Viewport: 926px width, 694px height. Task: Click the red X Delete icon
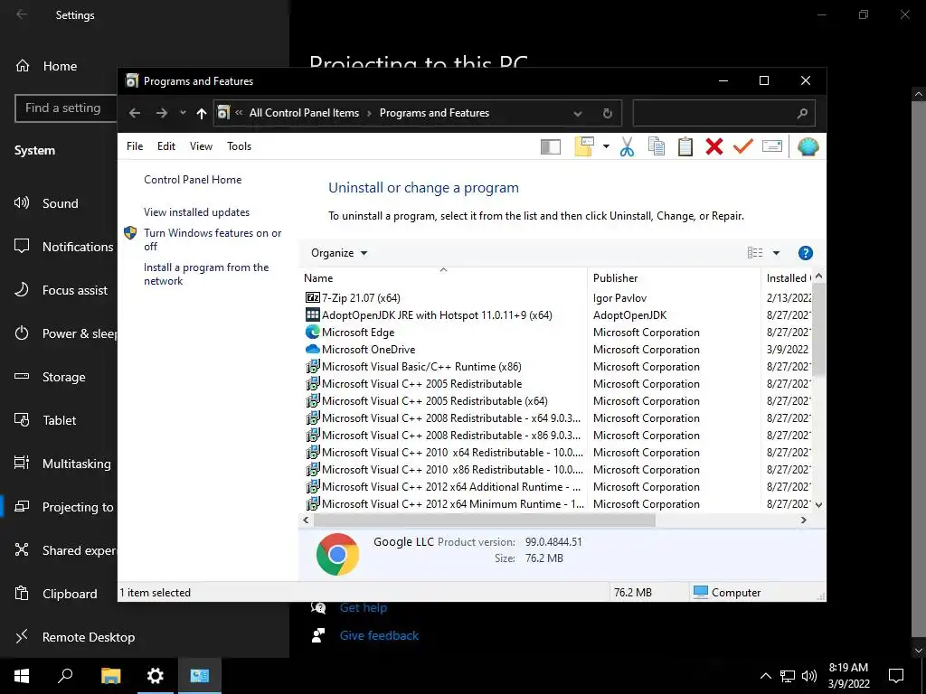tap(714, 146)
